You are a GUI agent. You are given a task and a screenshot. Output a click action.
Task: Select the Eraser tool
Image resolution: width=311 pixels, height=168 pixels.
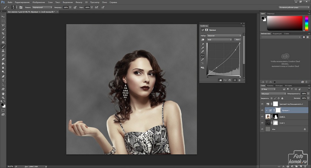coord(3,59)
